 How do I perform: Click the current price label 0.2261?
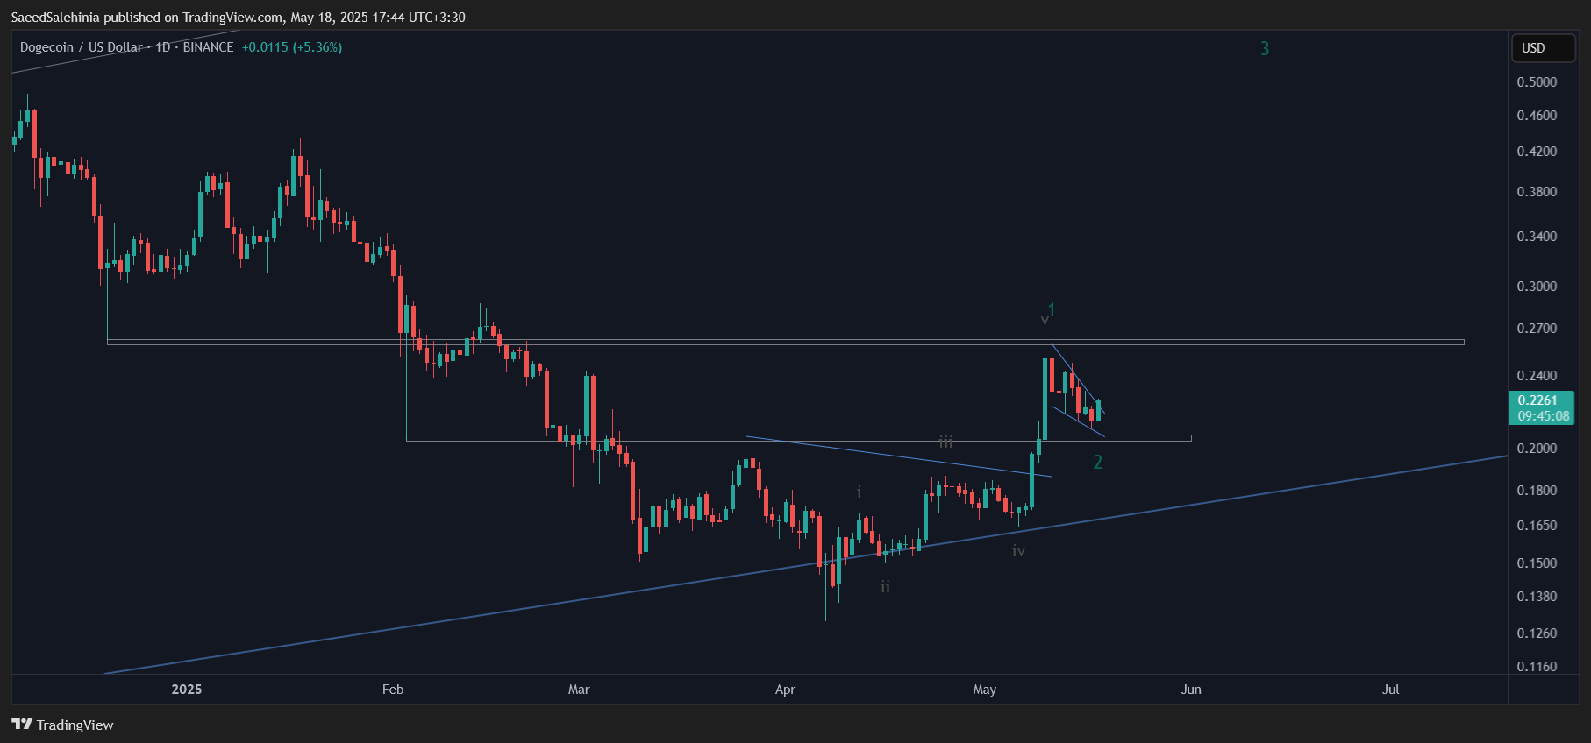click(x=1537, y=400)
